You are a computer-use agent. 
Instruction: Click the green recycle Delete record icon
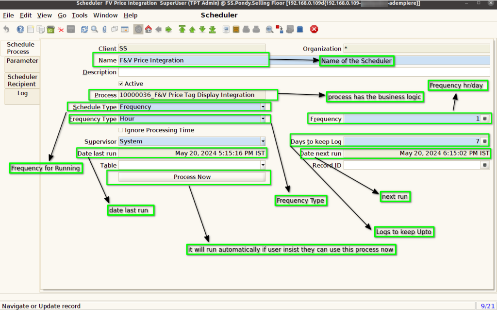pyautogui.click(x=50, y=29)
